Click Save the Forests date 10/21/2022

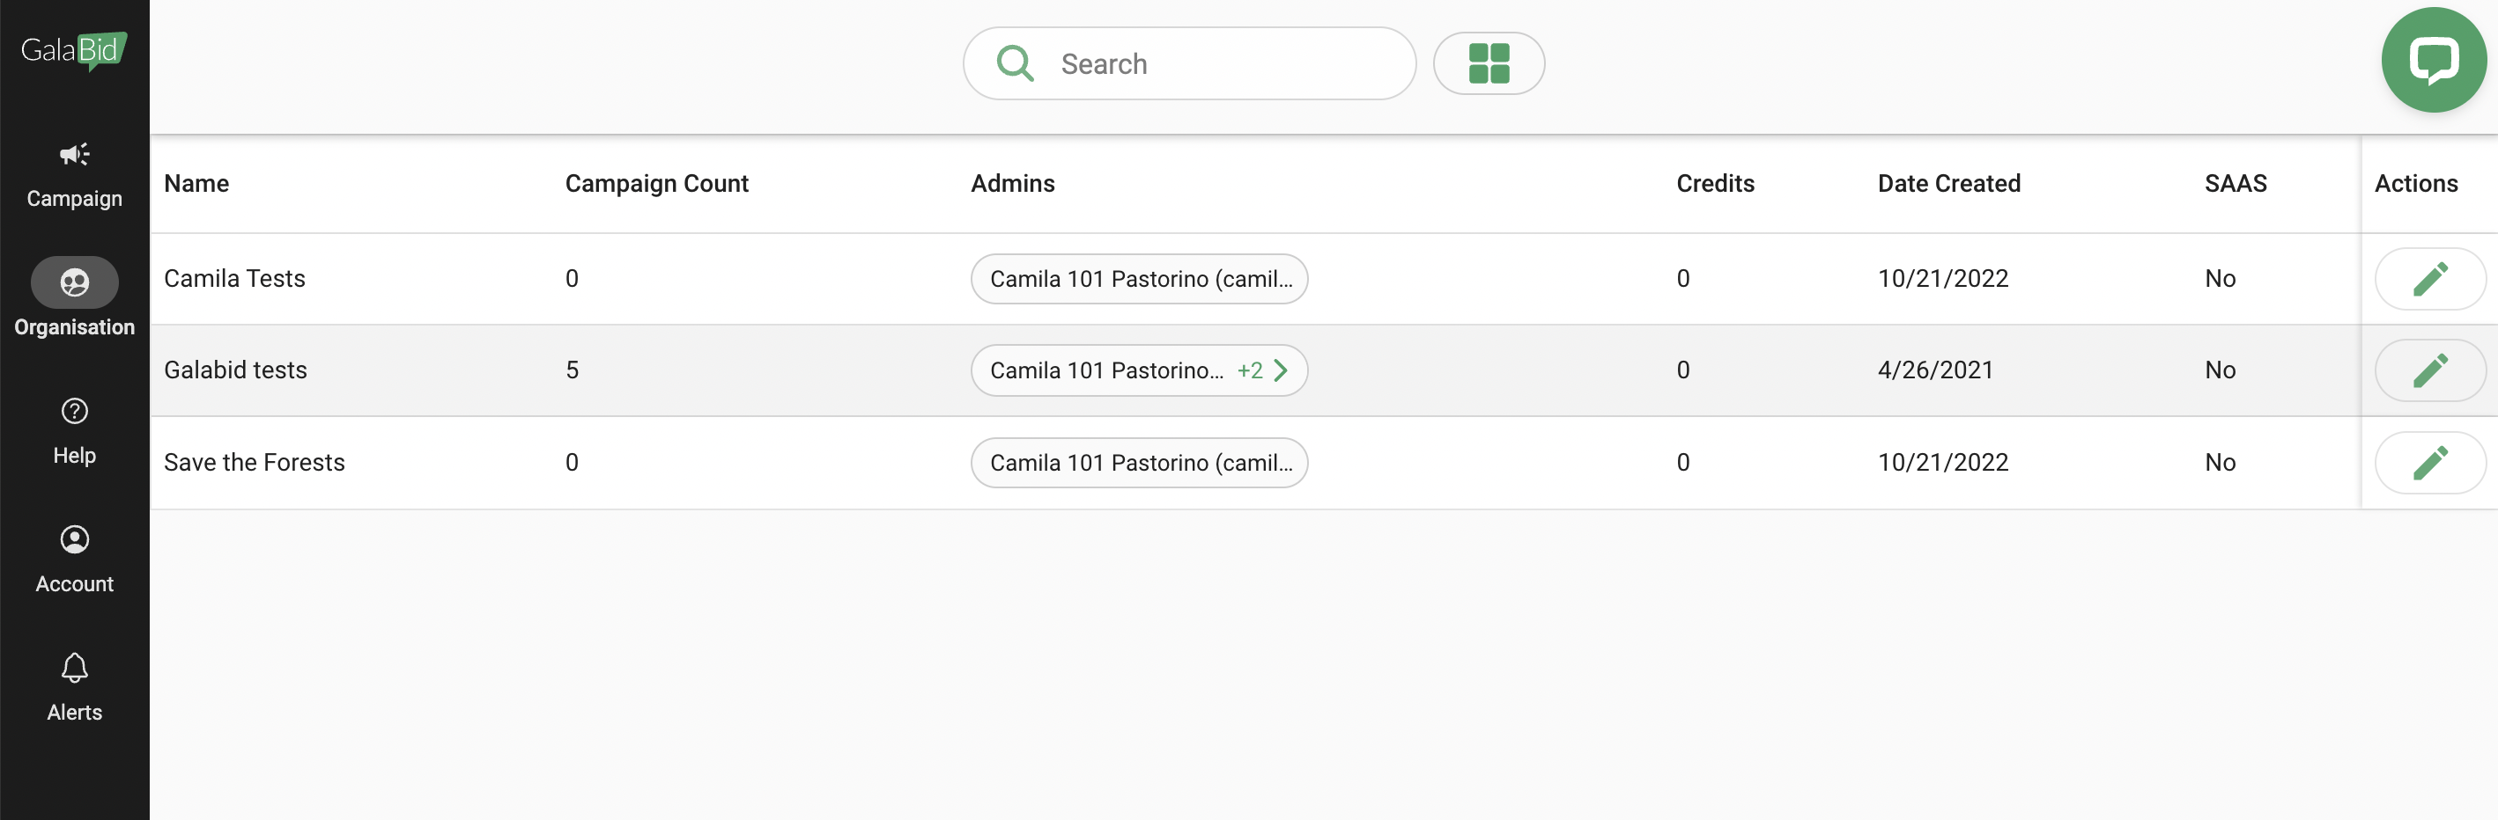1942,463
